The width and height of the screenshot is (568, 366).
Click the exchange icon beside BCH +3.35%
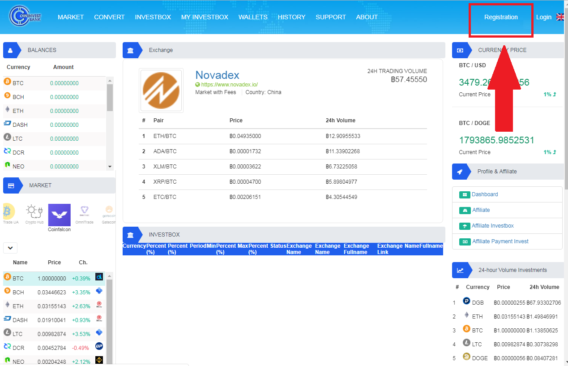click(99, 291)
